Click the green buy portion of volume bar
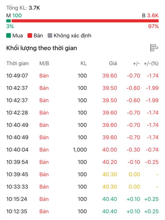Screen dimensions: 165x220 [9, 21]
